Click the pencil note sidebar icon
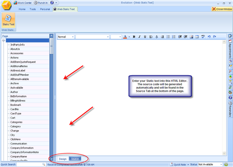 (230, 66)
